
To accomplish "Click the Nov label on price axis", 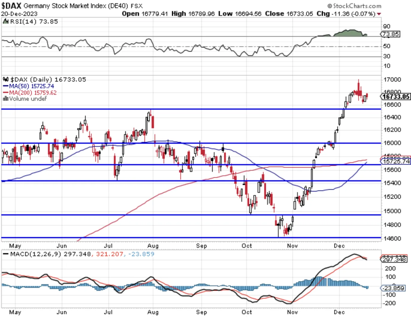I will point(292,246).
